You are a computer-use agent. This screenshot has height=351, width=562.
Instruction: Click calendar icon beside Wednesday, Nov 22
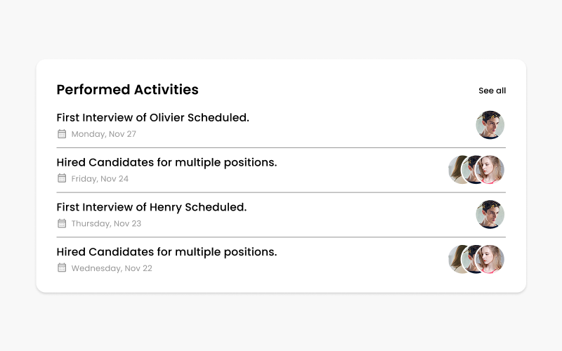[x=62, y=268]
